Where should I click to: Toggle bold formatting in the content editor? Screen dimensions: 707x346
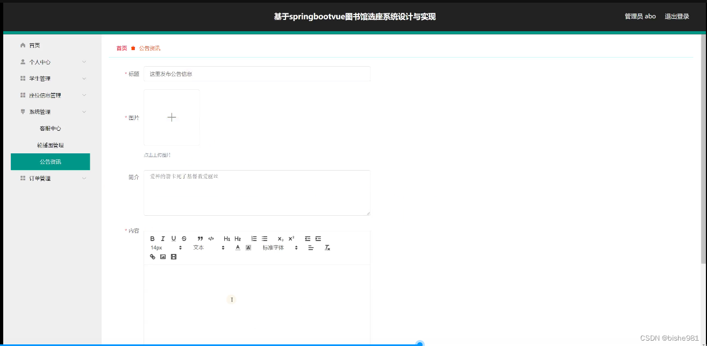point(152,238)
